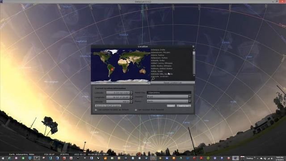Decrease longitude with the down arrow
This screenshot has height=161, width=286.
pos(131,98)
